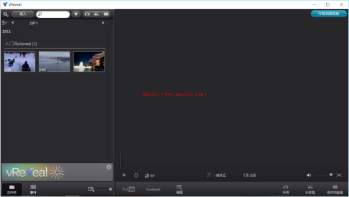Mute the volume speaker
349x197 pixels.
point(309,175)
